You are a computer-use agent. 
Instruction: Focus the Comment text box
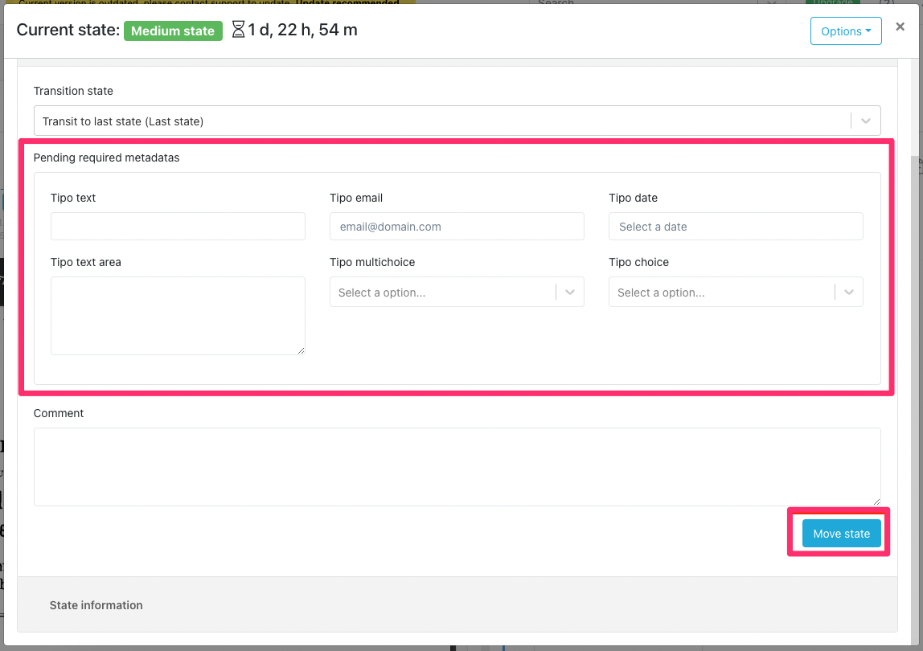[457, 466]
